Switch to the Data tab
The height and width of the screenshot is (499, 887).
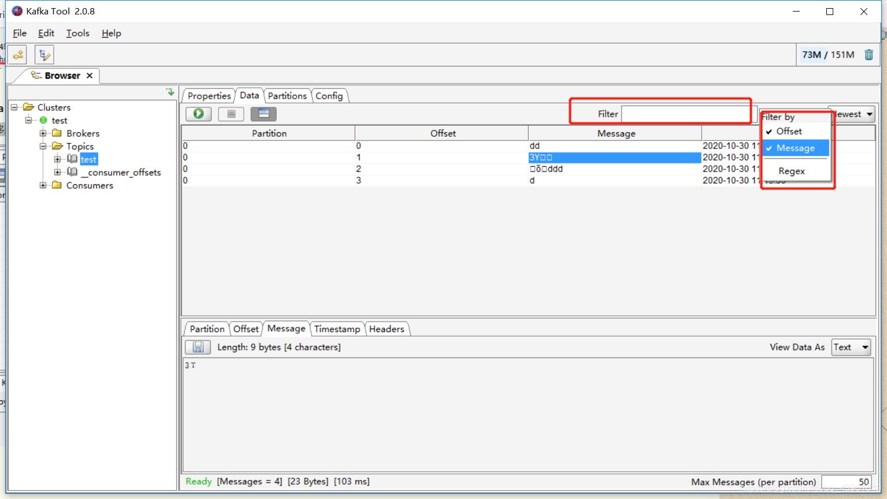[250, 95]
